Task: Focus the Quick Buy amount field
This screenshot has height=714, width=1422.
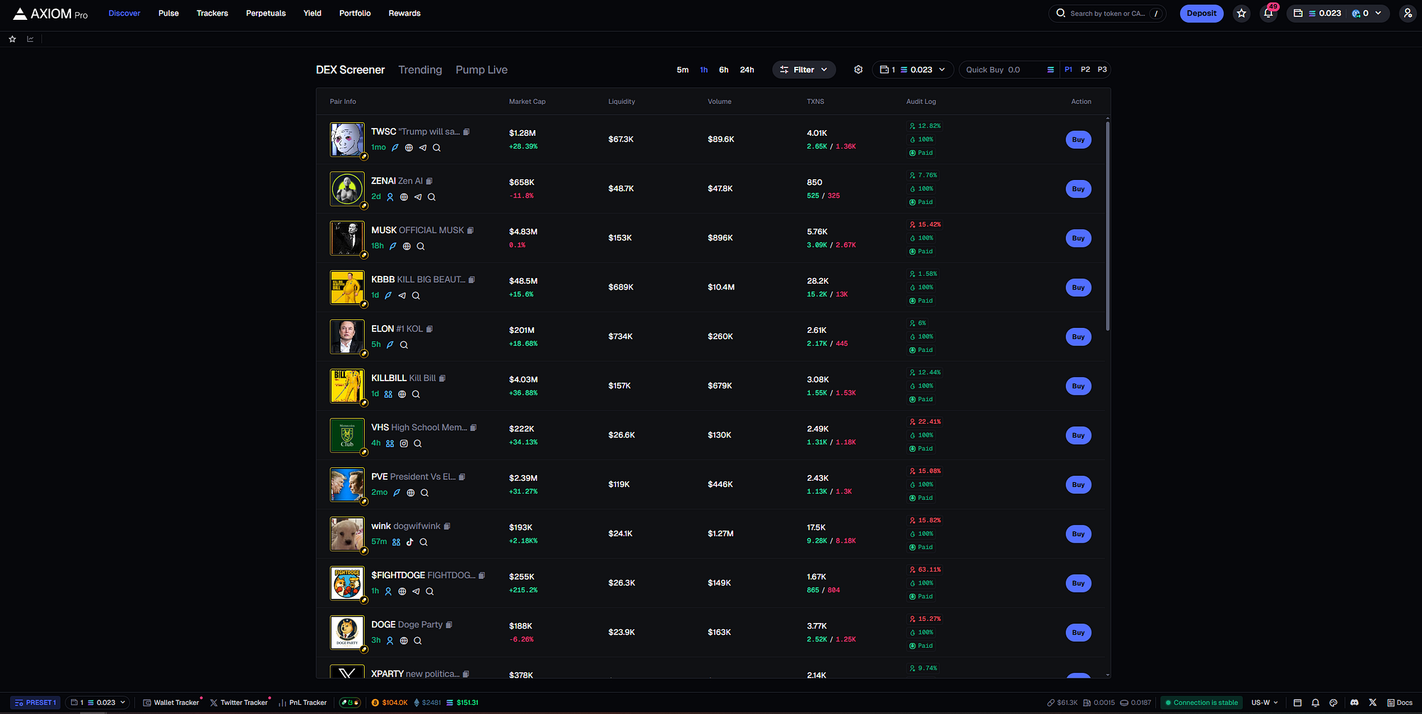Action: click(1010, 70)
